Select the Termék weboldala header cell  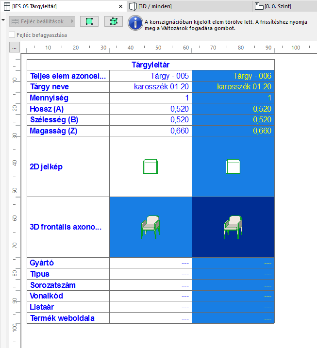pyautogui.click(x=68, y=318)
